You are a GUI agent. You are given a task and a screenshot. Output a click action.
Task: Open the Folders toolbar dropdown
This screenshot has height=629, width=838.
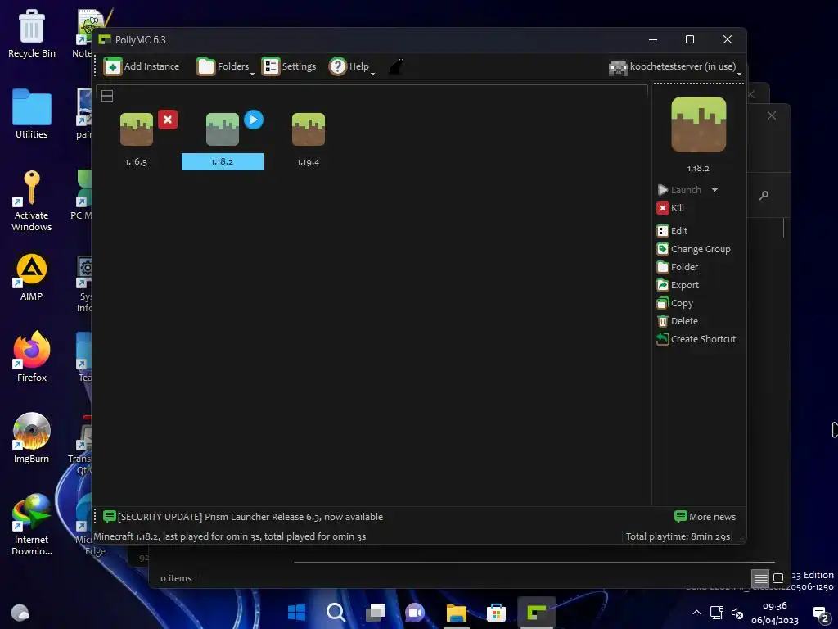tap(226, 66)
